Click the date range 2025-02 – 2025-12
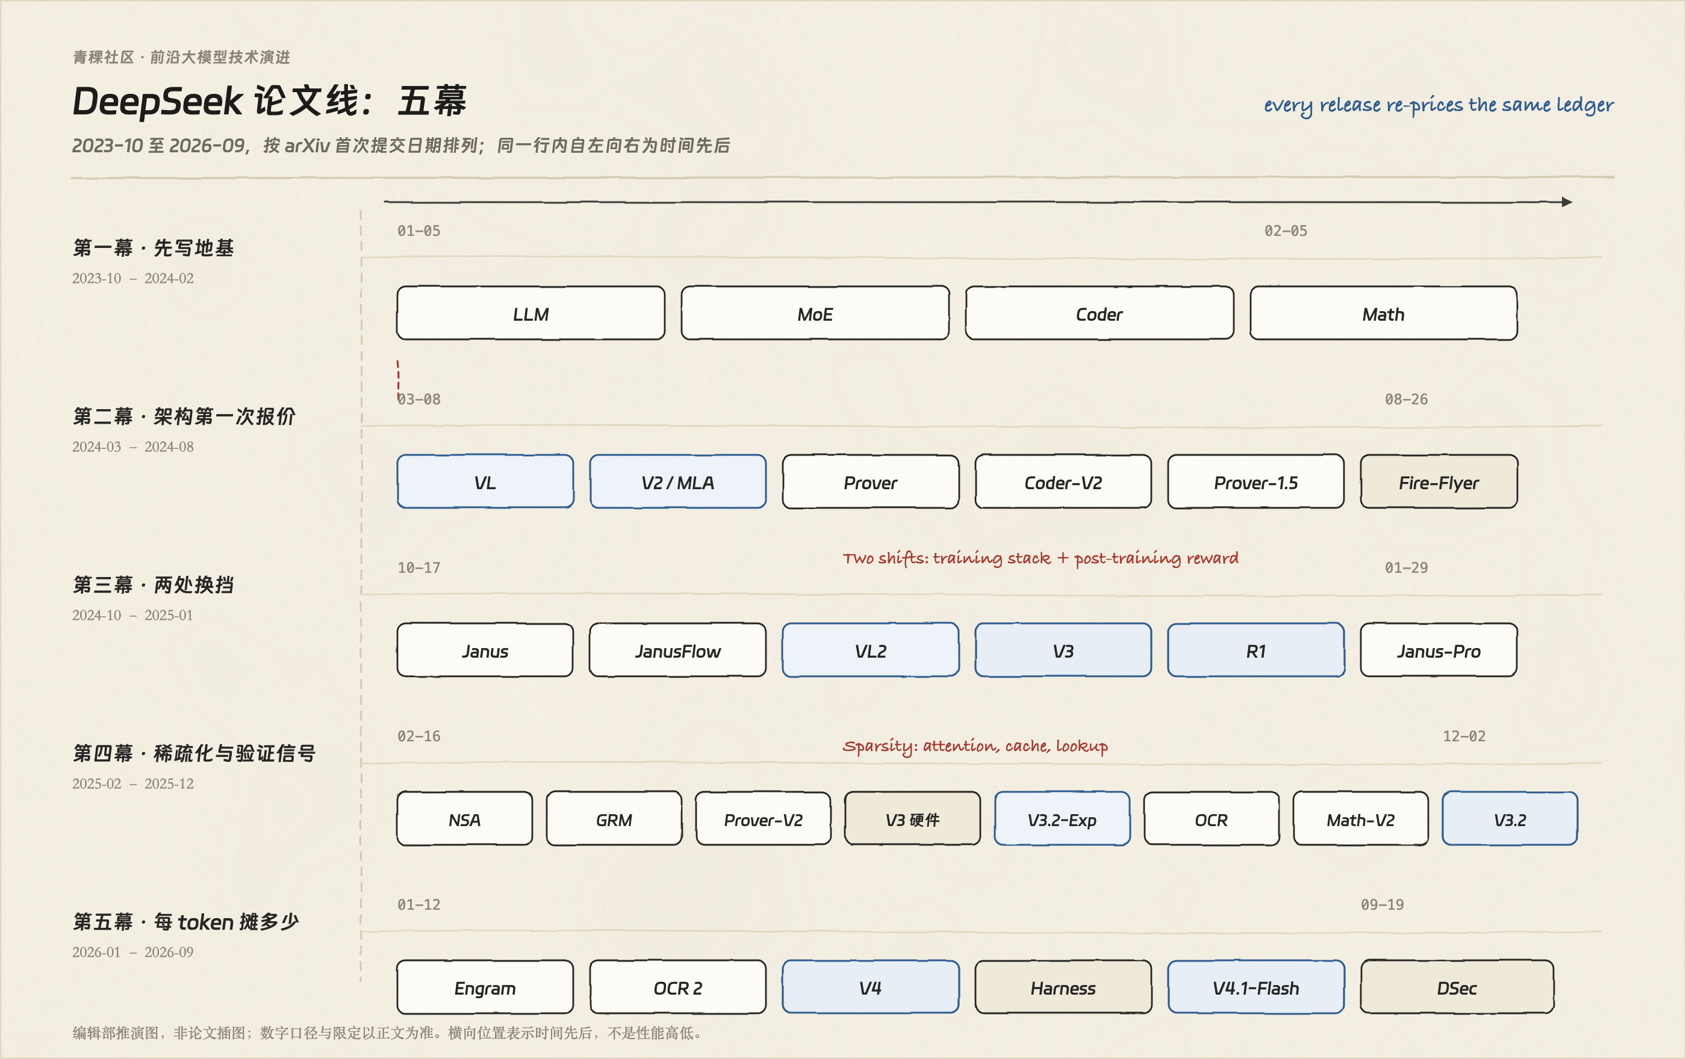Screen dimensions: 1686x1059 tap(133, 784)
